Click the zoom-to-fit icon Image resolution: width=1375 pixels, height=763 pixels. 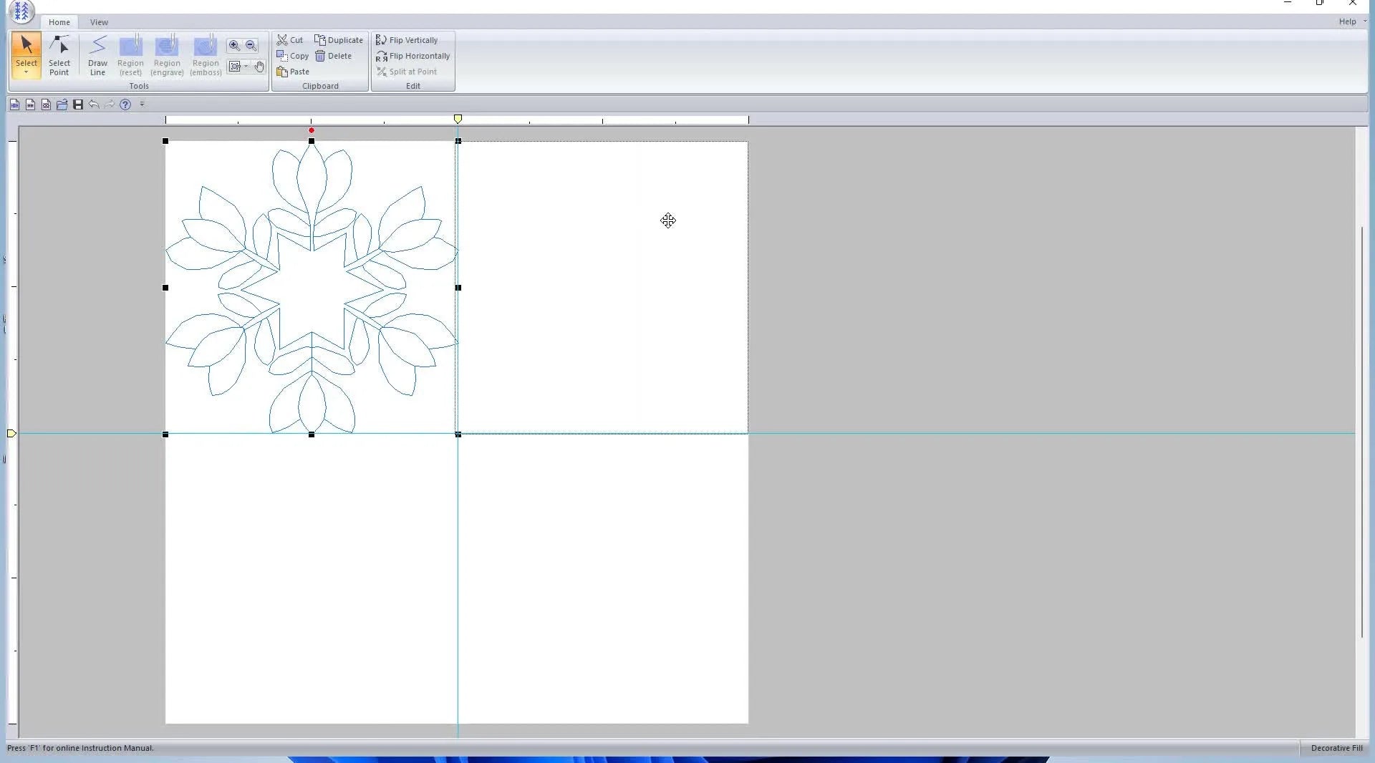(x=234, y=67)
